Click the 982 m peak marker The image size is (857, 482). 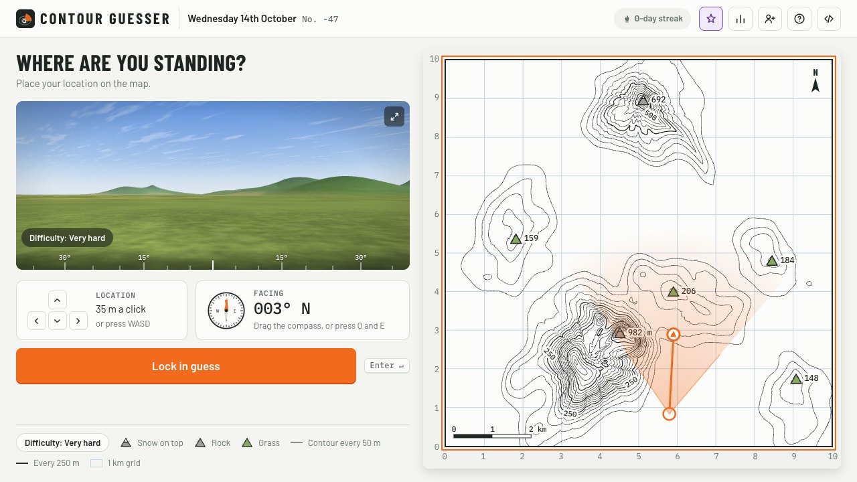pyautogui.click(x=620, y=333)
